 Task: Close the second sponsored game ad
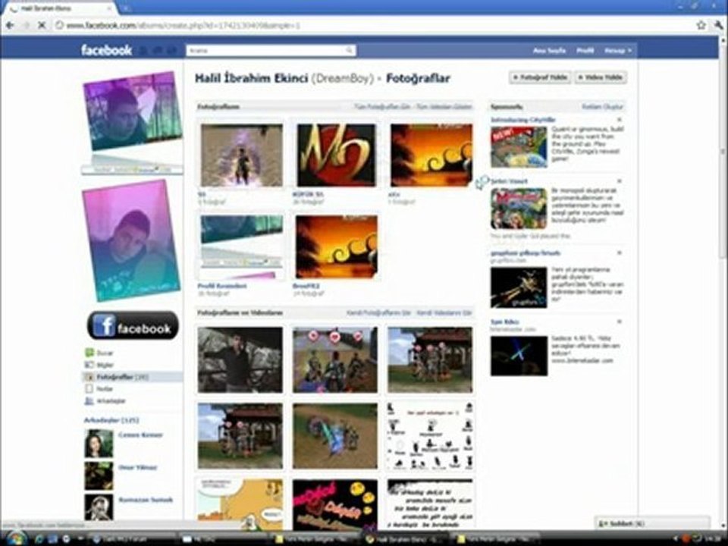(x=620, y=181)
